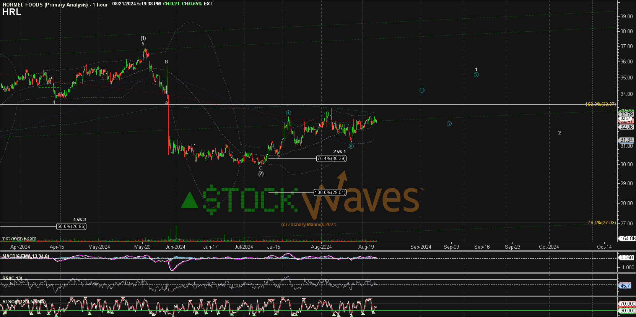This screenshot has width=636, height=317.
Task: Click the EXT session indicator
Action: [x=208, y=4]
